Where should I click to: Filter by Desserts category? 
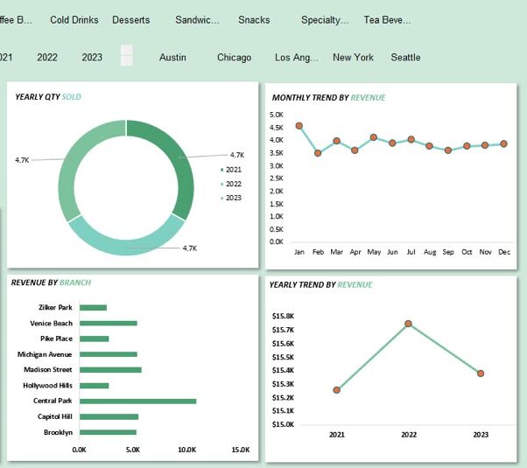click(131, 20)
